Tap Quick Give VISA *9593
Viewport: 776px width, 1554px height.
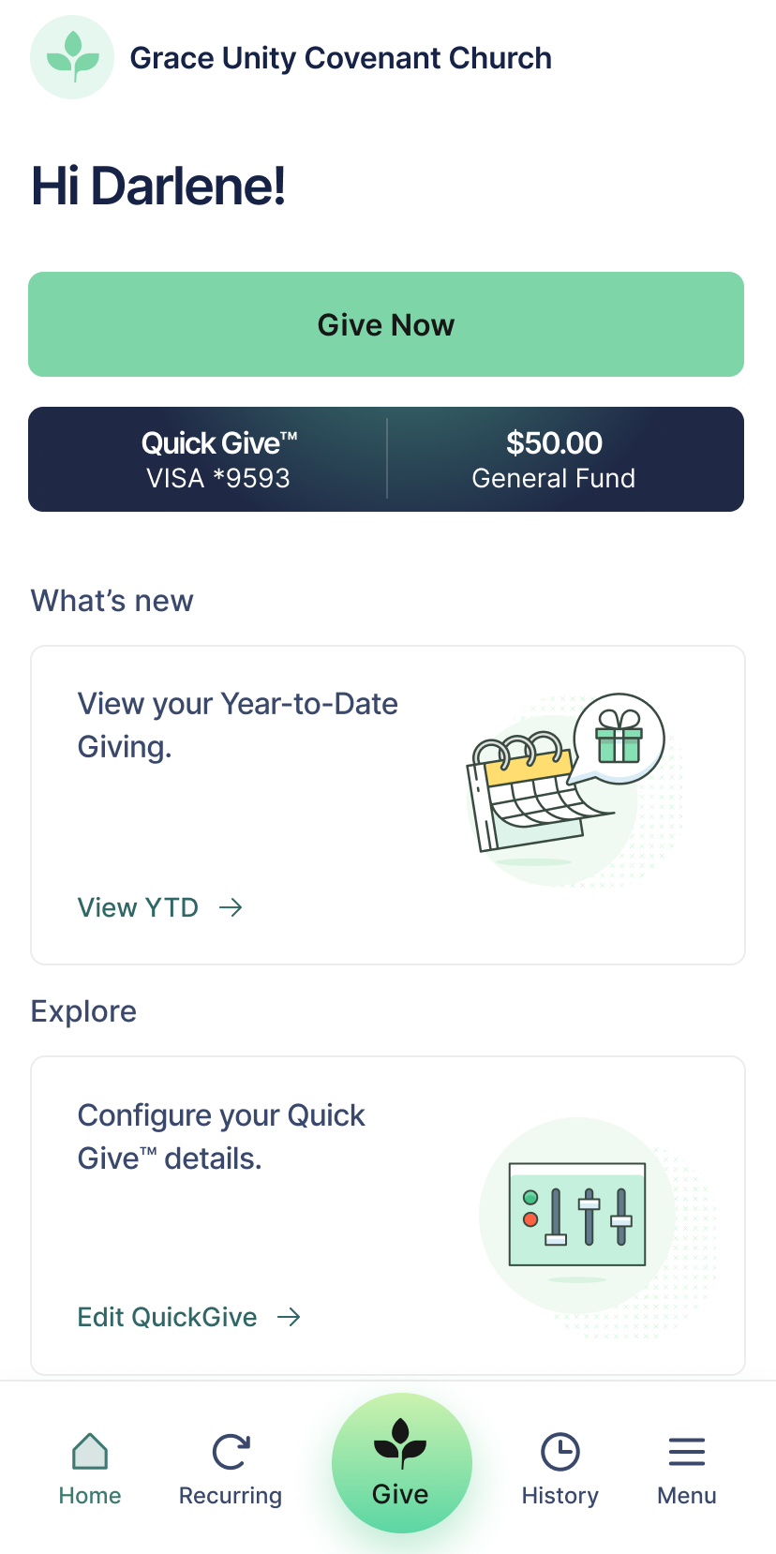218,460
